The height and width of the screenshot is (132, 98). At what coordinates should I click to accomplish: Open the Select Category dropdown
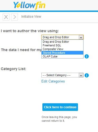tap(62, 75)
